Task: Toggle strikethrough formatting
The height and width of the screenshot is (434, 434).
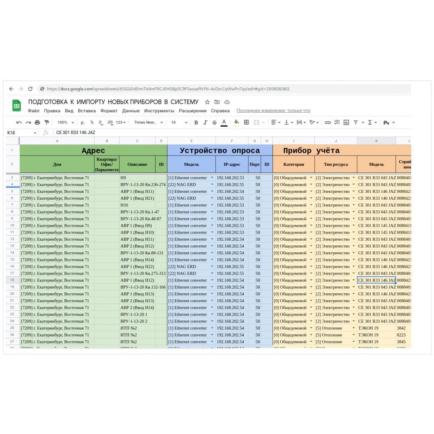Action: 214,122
